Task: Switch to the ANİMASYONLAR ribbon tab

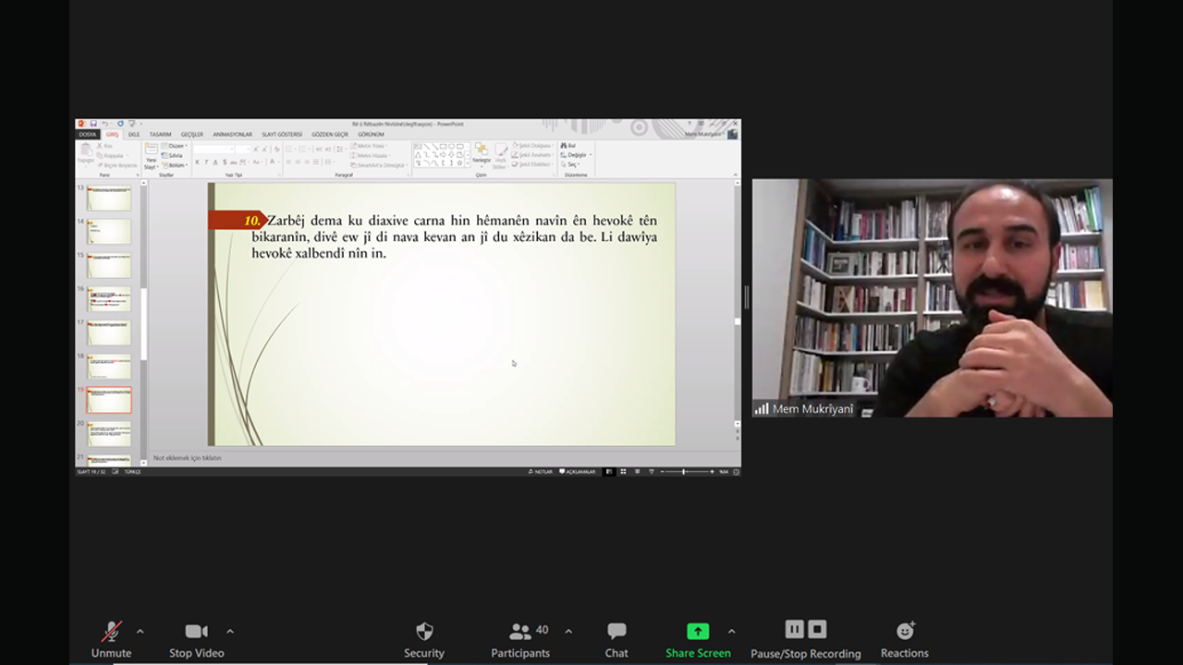Action: [x=232, y=135]
